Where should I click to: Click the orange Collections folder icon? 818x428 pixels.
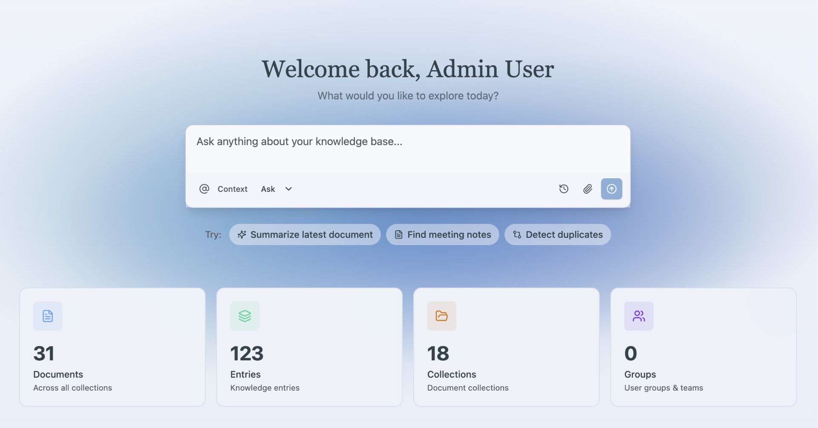pyautogui.click(x=441, y=316)
